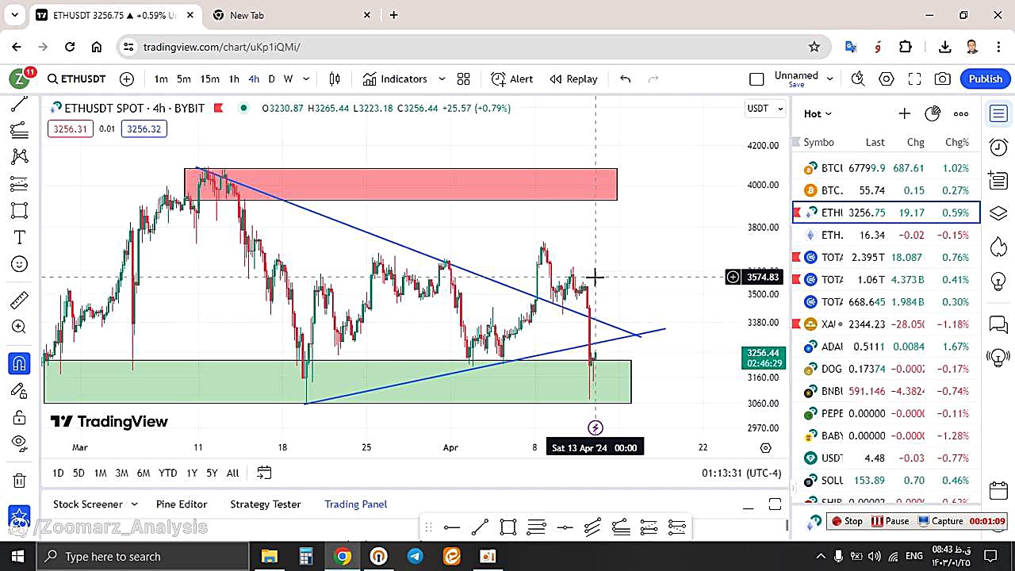The width and height of the screenshot is (1015, 571).
Task: Undo the last chart action
Action: [625, 79]
